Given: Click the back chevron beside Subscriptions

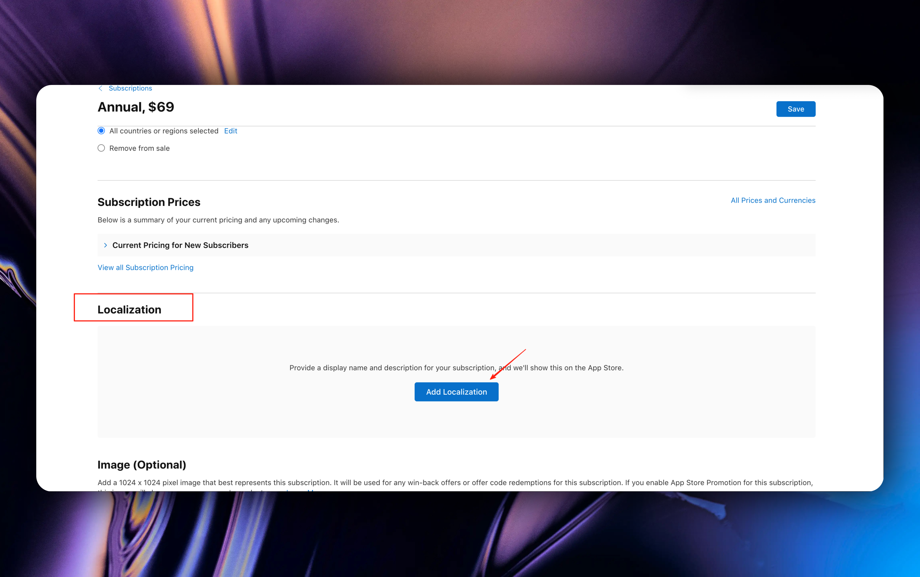Looking at the screenshot, I should tap(100, 88).
